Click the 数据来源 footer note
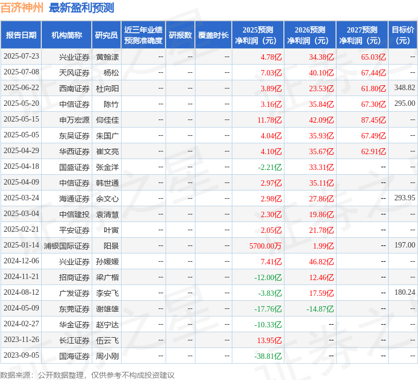Viewport: 418px width, 380px height. point(87,375)
